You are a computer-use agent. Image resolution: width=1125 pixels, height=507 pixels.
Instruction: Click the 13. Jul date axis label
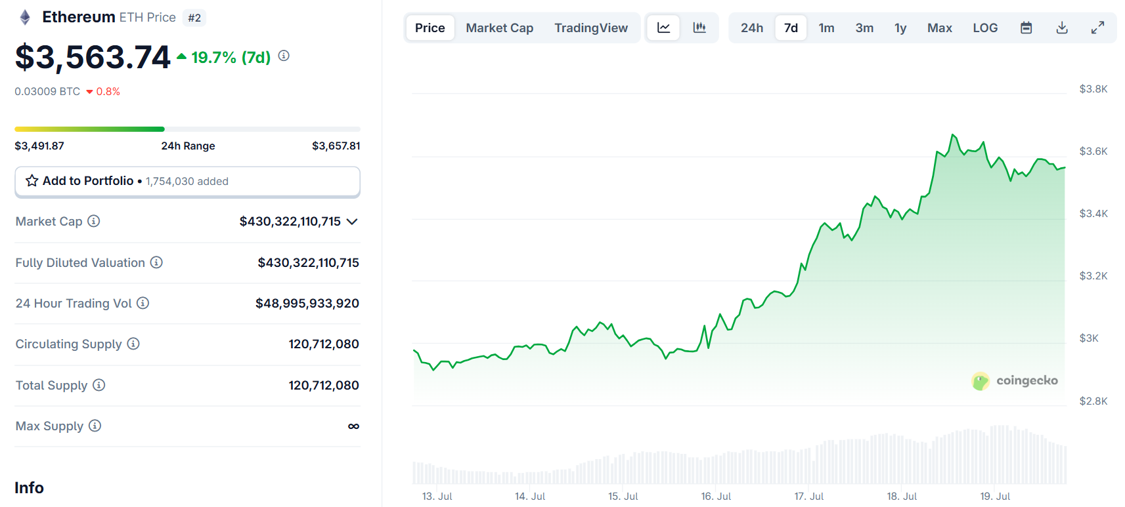(x=437, y=497)
